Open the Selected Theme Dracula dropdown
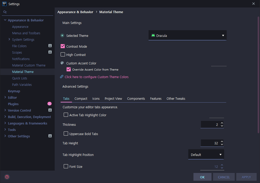This screenshot has height=183, width=260. tap(188, 36)
